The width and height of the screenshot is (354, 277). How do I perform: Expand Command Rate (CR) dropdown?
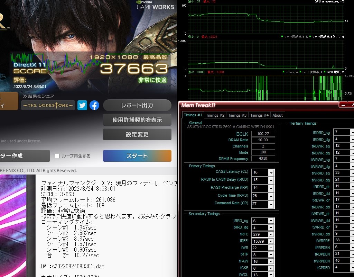[x=271, y=204]
